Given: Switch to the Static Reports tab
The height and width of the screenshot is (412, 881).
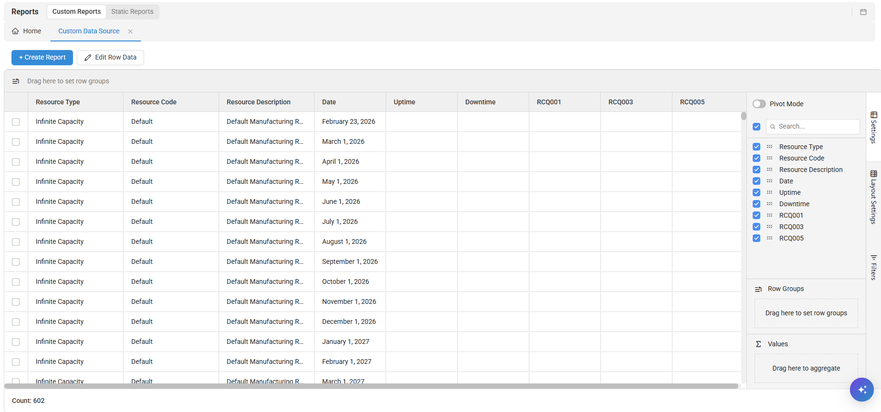Looking at the screenshot, I should [132, 12].
